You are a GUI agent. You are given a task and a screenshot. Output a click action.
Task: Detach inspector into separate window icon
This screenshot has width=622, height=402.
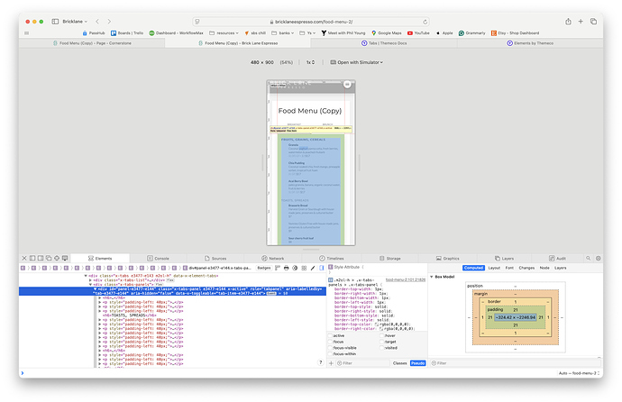[49, 258]
